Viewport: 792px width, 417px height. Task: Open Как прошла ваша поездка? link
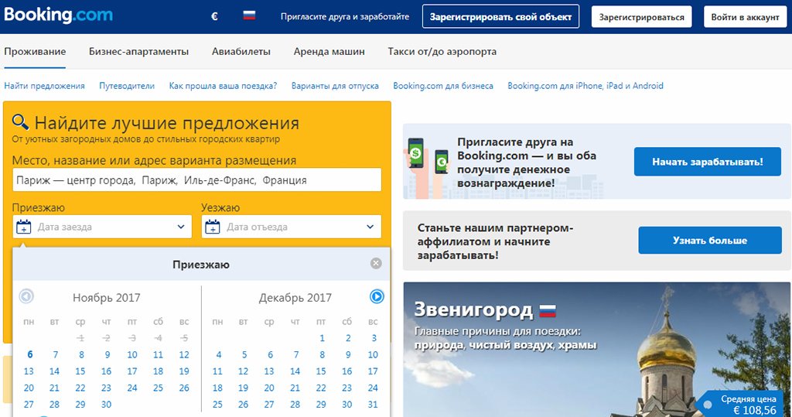pos(223,86)
